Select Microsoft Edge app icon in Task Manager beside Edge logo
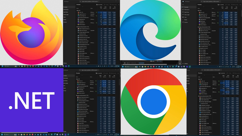The height and width of the screenshot is (136, 242). (199, 16)
